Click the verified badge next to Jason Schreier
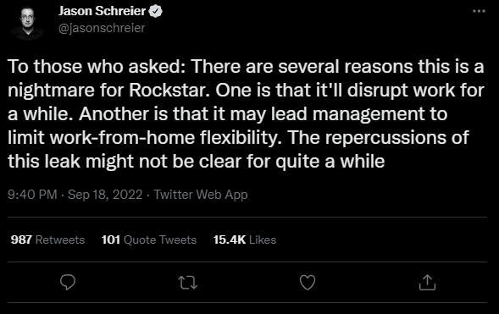This screenshot has height=314, width=499. [156, 12]
